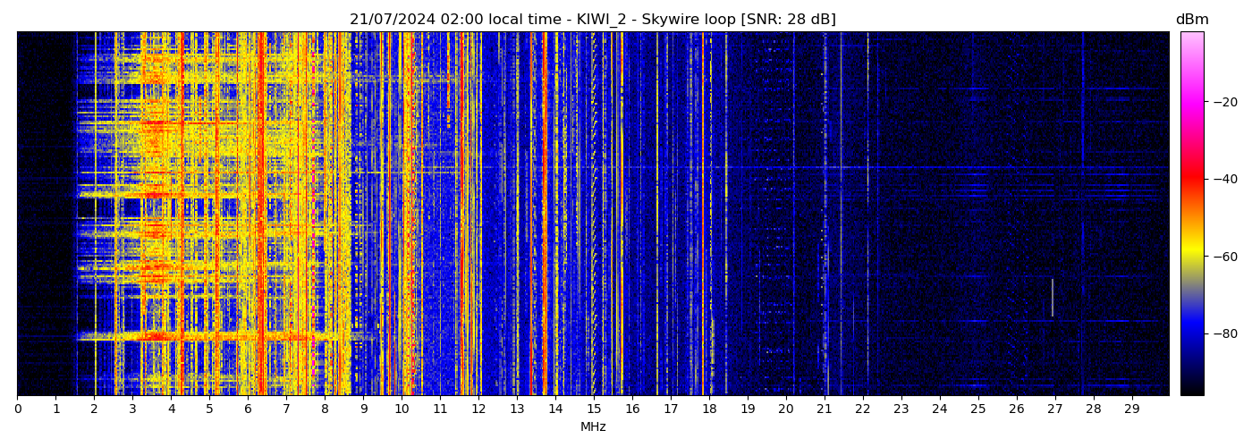The height and width of the screenshot is (447, 1252).
Task: Click the −80 colorbar tick label
Action: coord(1222,333)
